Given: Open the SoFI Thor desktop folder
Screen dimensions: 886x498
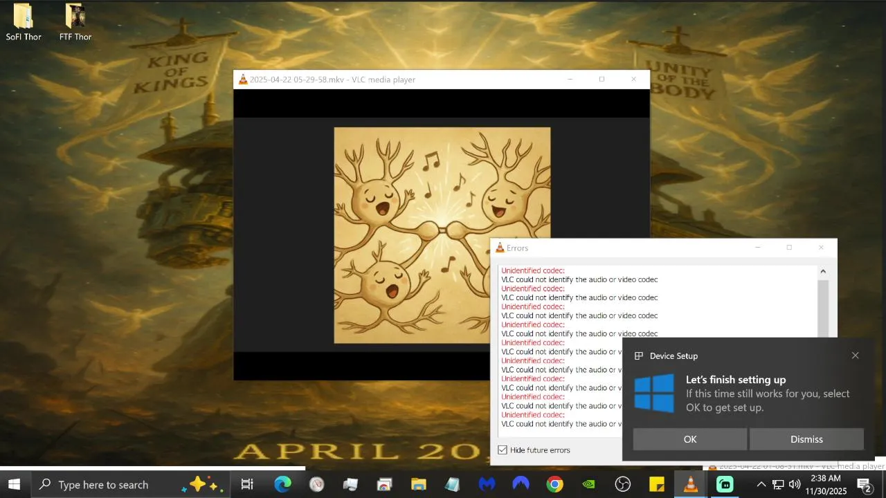Looking at the screenshot, I should tap(24, 22).
